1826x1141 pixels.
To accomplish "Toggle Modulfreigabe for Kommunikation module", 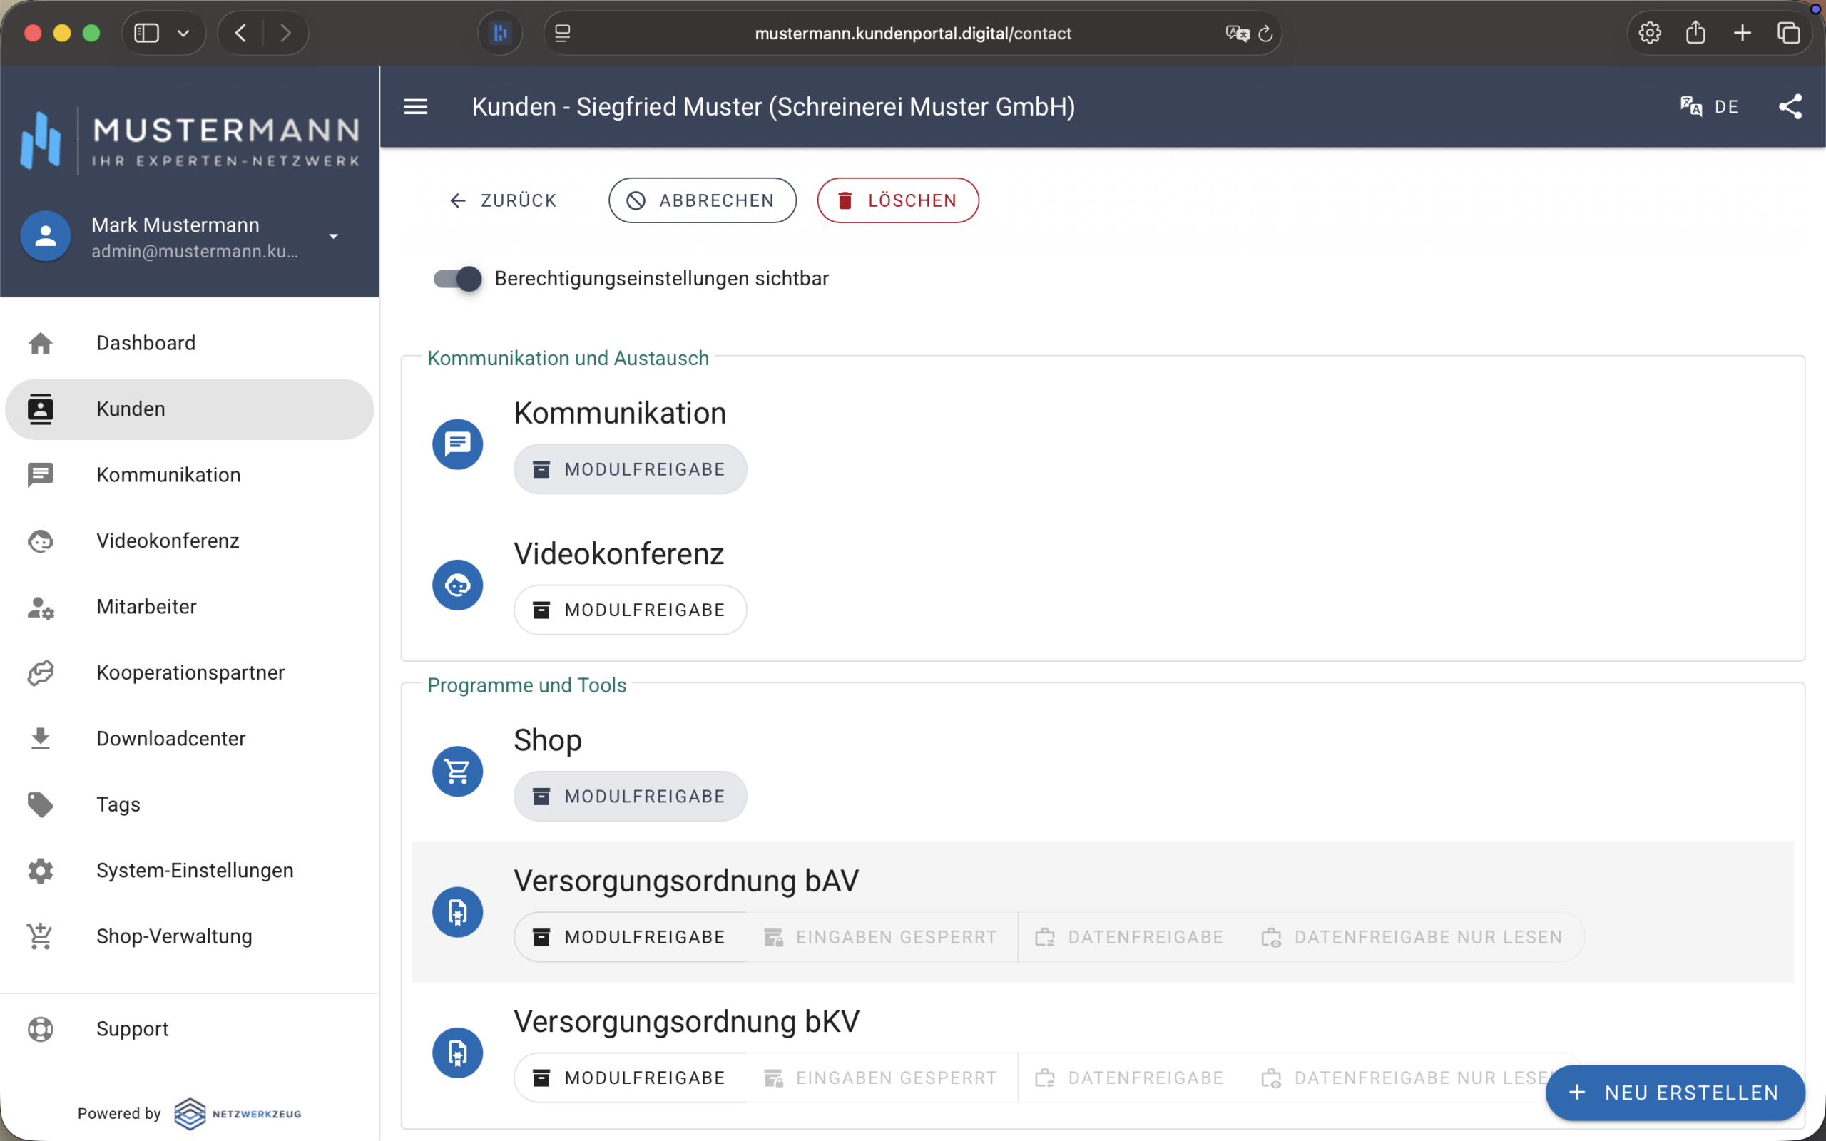I will (630, 469).
